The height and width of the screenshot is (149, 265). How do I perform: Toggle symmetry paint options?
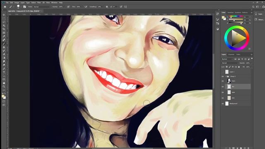[125, 7]
